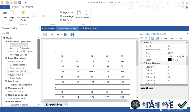Enable the Random Position checkbox
190x112 pixels.
[x=169, y=49]
